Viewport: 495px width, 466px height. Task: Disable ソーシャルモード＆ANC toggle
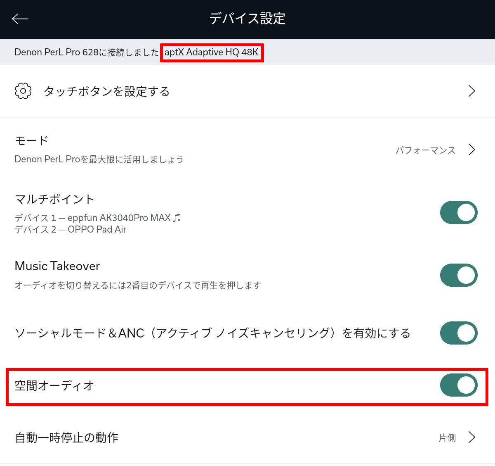[x=459, y=333]
